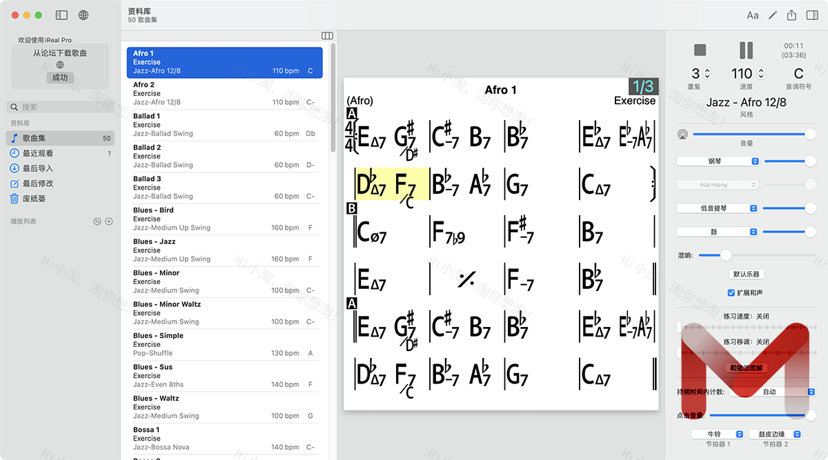Stop playback with the square stop button
This screenshot has width=828, height=460.
click(x=700, y=50)
